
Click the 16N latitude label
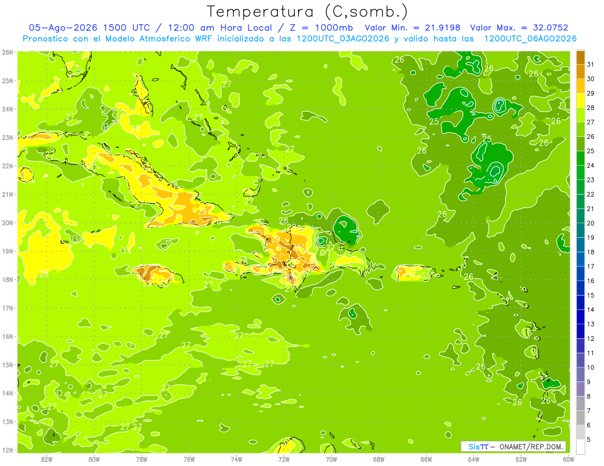pos(8,336)
